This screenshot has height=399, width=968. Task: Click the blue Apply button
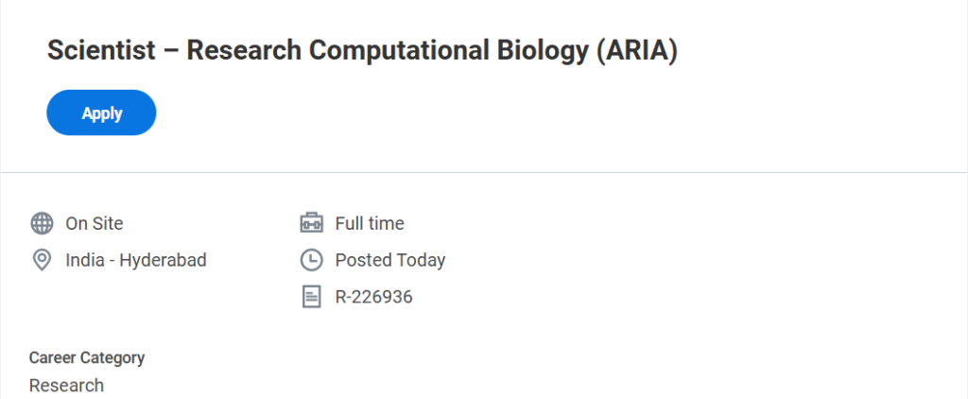tap(101, 113)
